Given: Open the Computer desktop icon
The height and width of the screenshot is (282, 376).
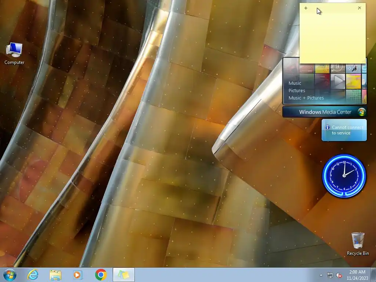Looking at the screenshot, I should [x=14, y=54].
